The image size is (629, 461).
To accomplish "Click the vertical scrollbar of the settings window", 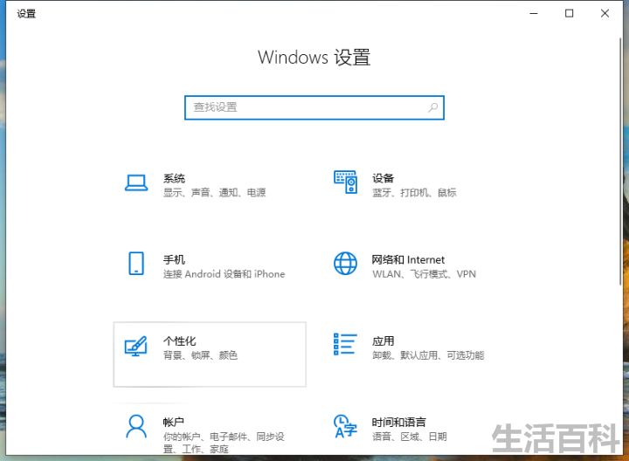I will (x=620, y=162).
